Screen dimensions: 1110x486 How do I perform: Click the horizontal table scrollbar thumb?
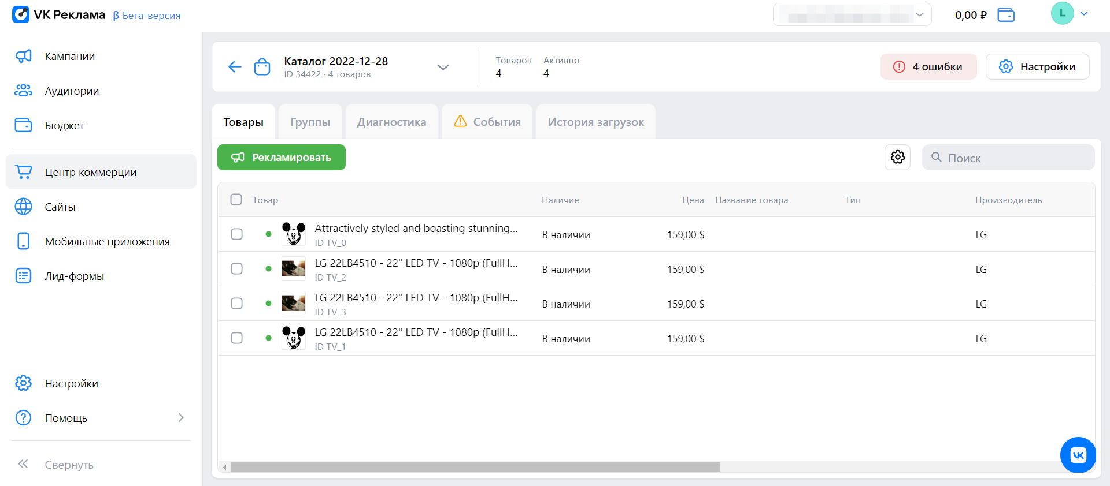tap(475, 467)
